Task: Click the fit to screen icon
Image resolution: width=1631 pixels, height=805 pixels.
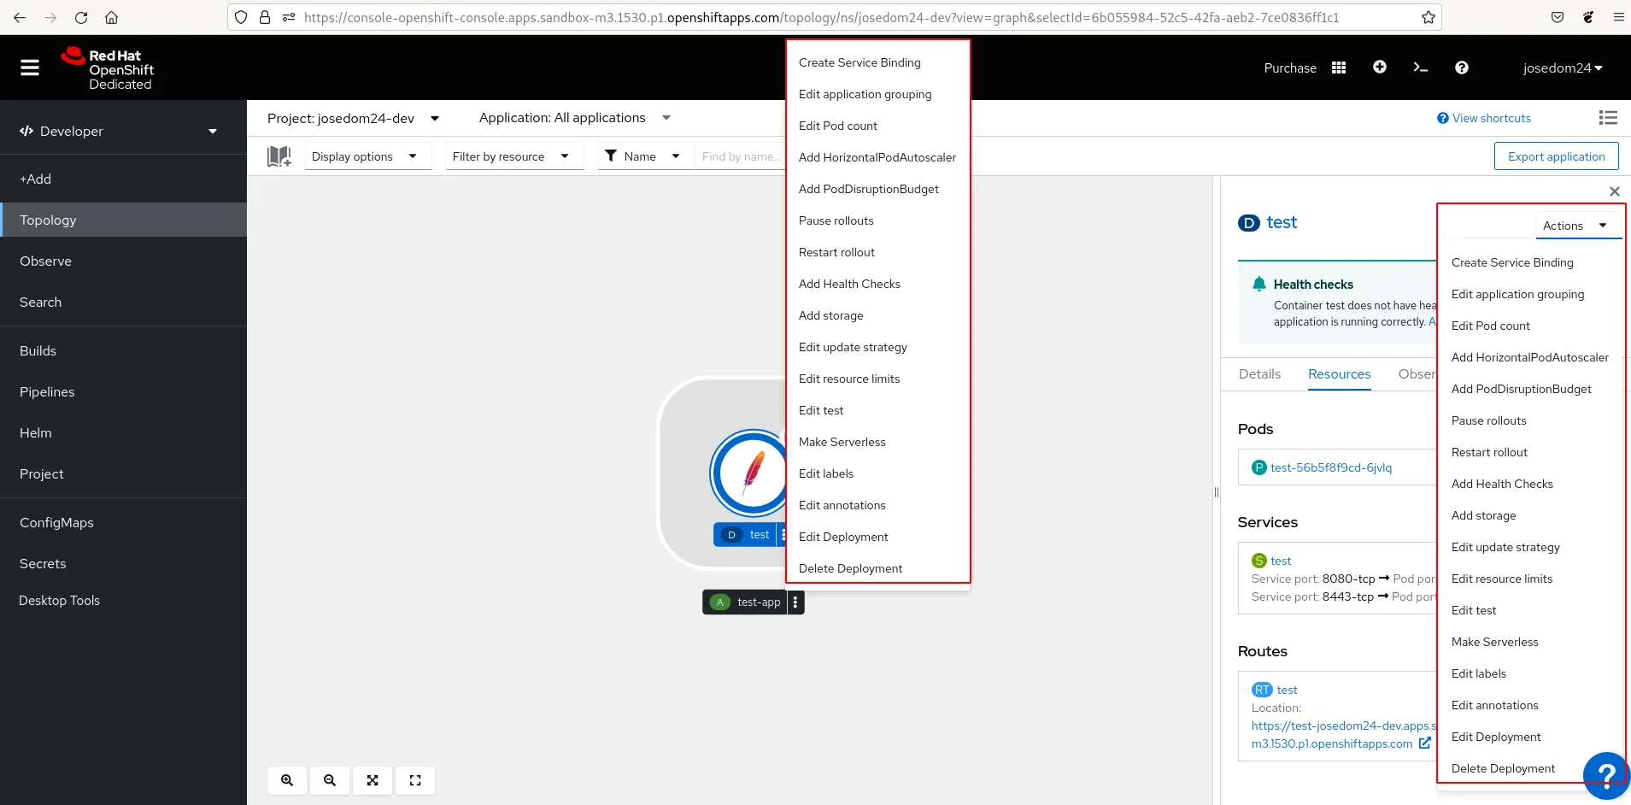Action: (x=373, y=780)
